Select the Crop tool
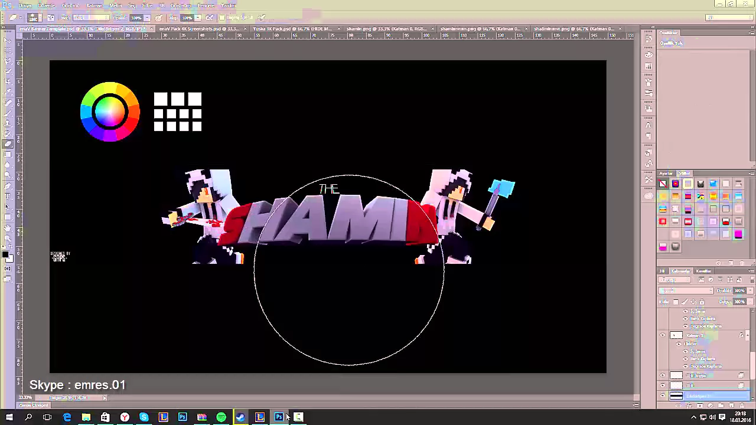This screenshot has width=756, height=425. (8, 82)
